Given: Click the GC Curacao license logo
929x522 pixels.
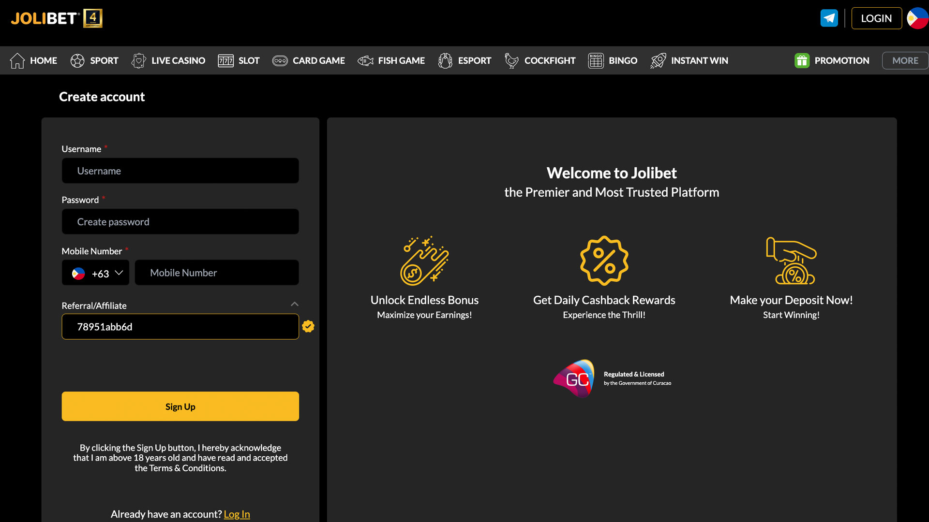Looking at the screenshot, I should pyautogui.click(x=574, y=378).
